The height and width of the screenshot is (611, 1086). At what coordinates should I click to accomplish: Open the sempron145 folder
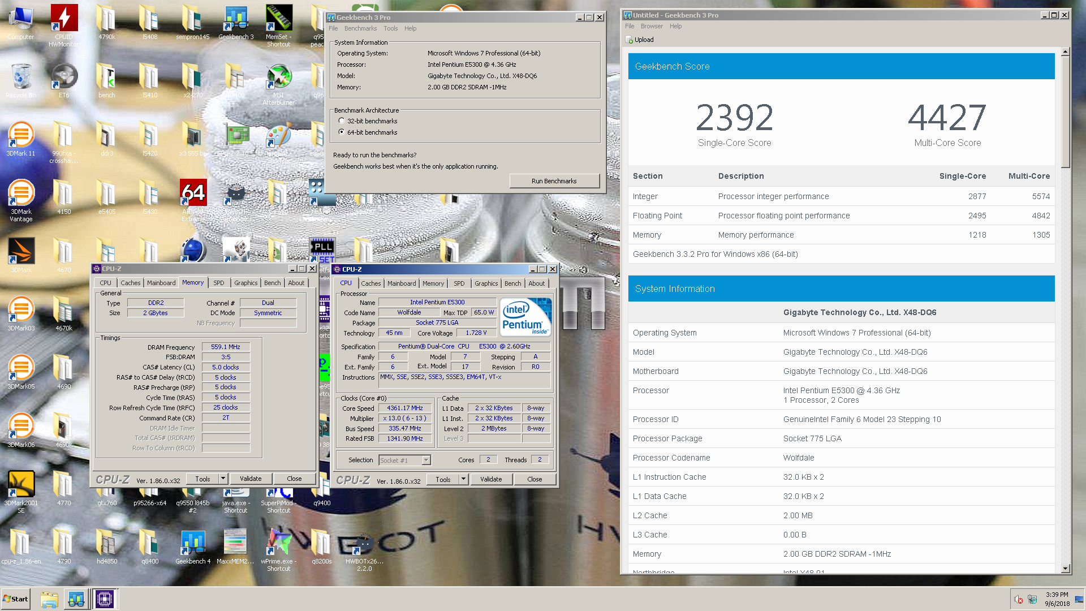pyautogui.click(x=193, y=23)
